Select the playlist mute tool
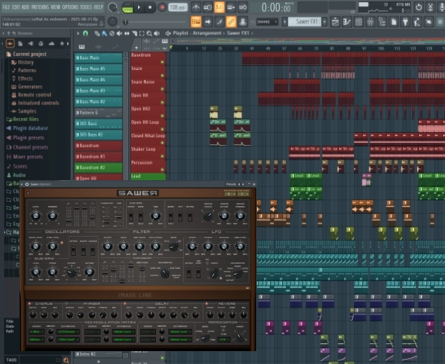 tap(119, 34)
